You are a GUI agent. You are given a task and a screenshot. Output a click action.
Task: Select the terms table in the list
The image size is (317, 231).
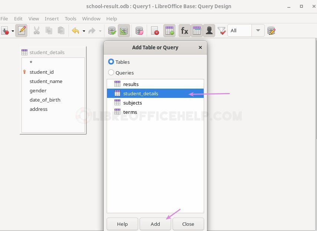tap(155, 112)
